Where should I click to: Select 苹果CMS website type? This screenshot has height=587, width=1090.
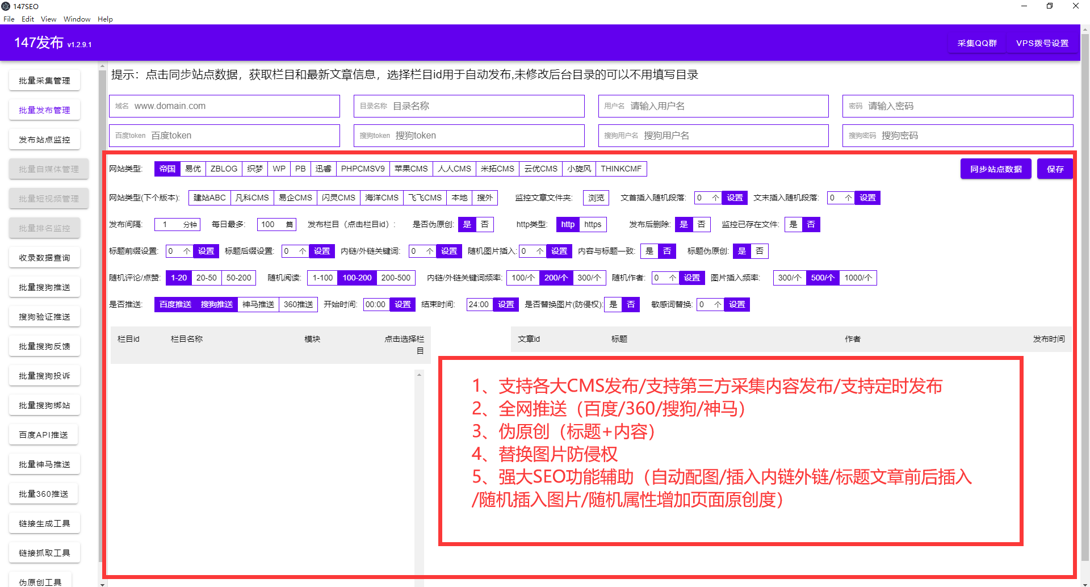[x=411, y=169]
